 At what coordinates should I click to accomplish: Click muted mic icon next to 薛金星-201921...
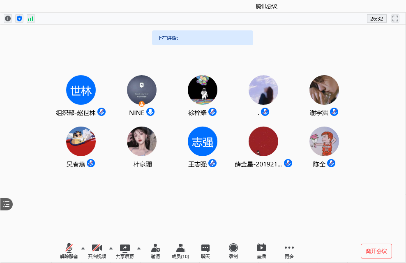point(288,163)
